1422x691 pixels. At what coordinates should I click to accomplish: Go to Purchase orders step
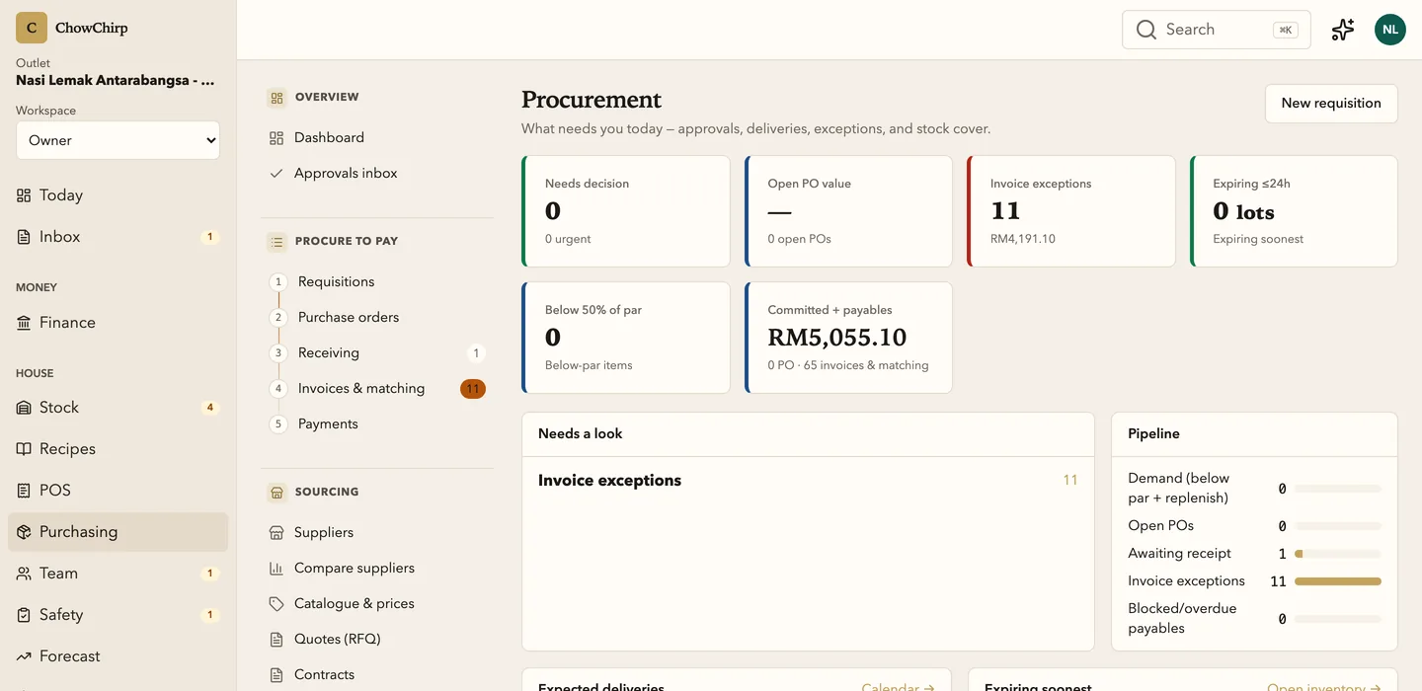point(377,318)
